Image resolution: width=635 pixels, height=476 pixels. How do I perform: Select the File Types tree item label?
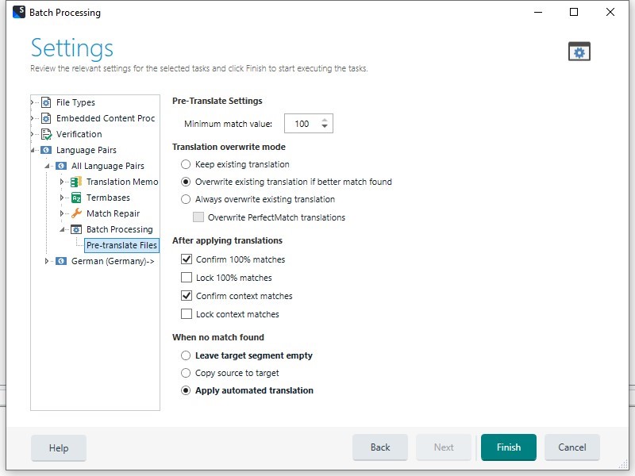pyautogui.click(x=75, y=102)
